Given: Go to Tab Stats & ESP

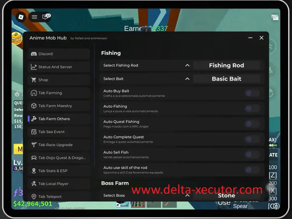Looking at the screenshot, I should [59, 171].
